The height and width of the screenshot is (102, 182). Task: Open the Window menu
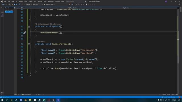(x=57, y=1)
